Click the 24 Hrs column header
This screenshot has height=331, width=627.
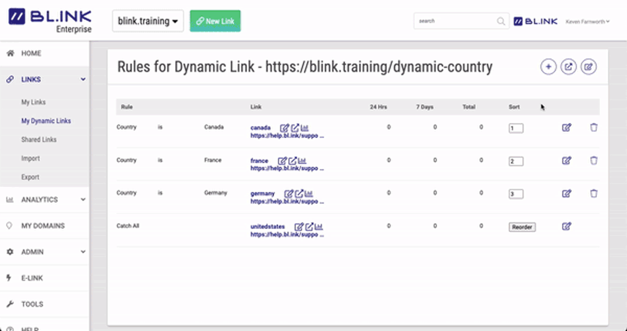point(378,107)
